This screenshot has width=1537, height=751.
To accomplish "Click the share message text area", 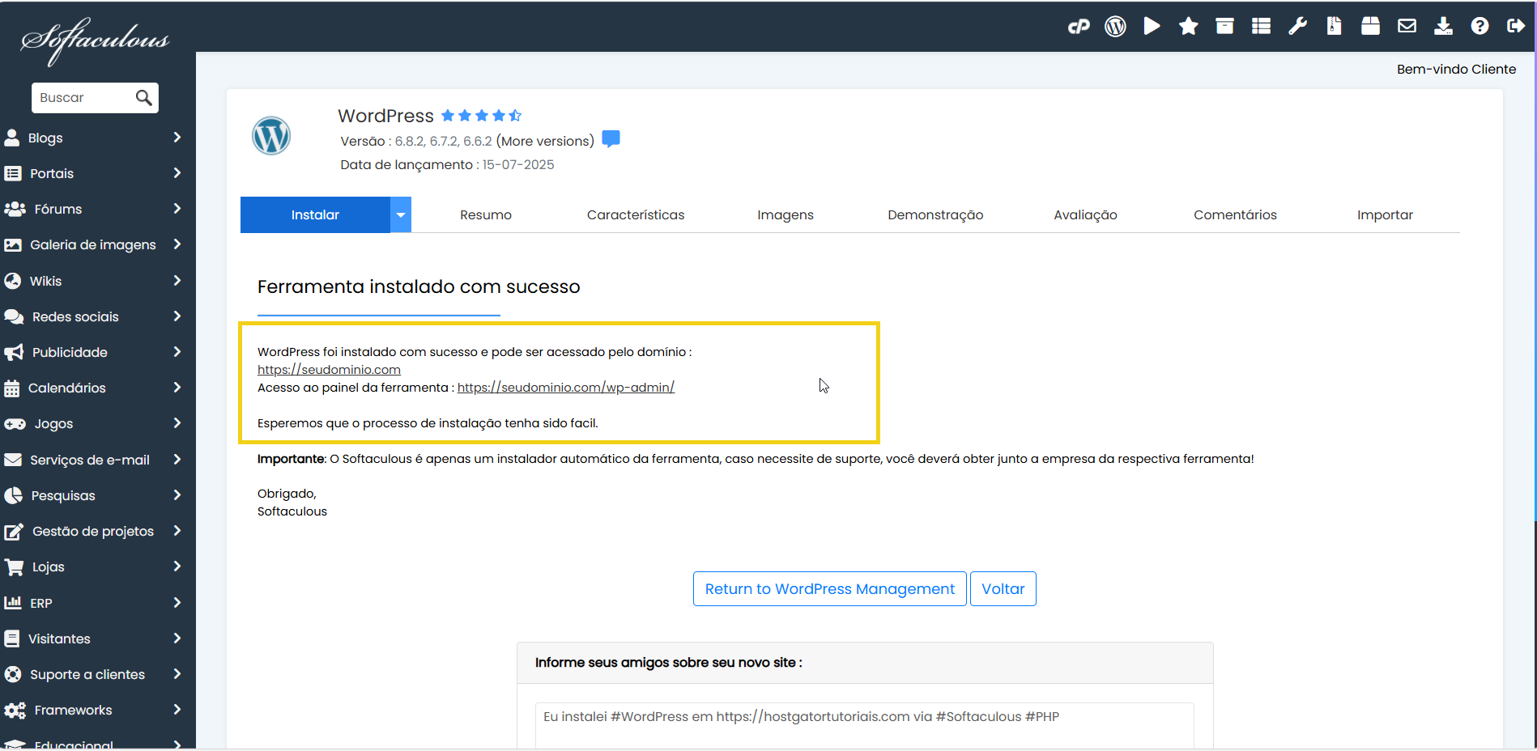I will pos(864,725).
